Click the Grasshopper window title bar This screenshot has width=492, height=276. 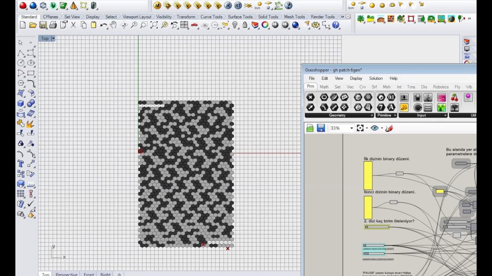point(389,70)
